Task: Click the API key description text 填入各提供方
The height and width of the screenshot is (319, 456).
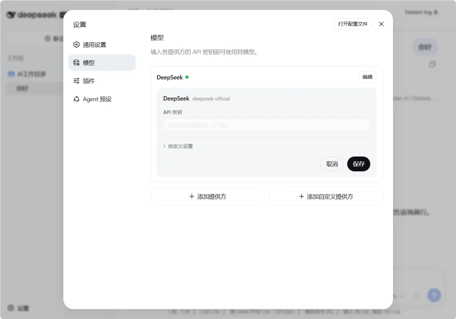Action: pyautogui.click(x=204, y=52)
